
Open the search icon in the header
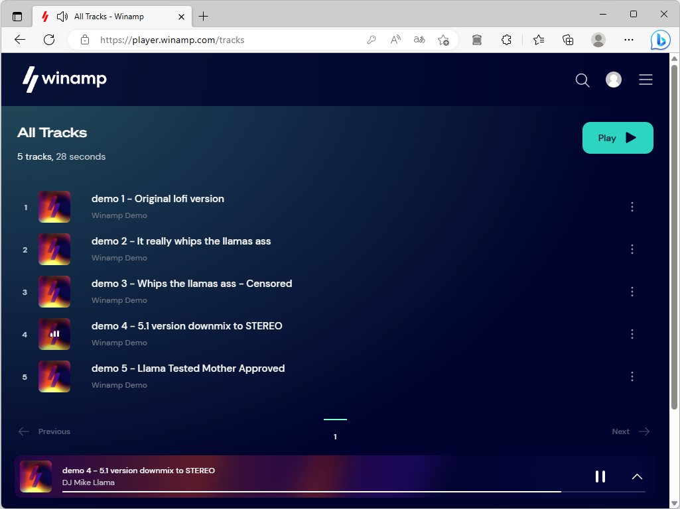click(x=582, y=80)
